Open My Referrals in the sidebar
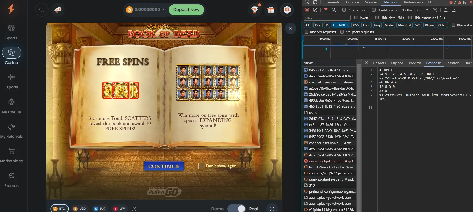Screen dimensions: 473x212 tap(11, 131)
